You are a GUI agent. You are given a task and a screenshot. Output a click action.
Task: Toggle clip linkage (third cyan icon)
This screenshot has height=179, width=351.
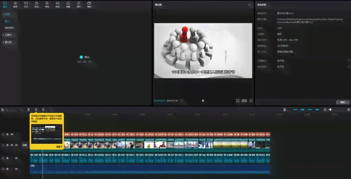(x=310, y=110)
